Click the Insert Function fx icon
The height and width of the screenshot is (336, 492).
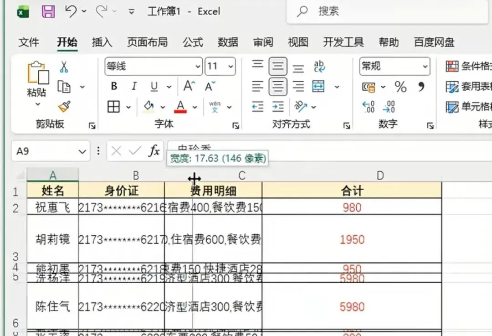(x=154, y=151)
